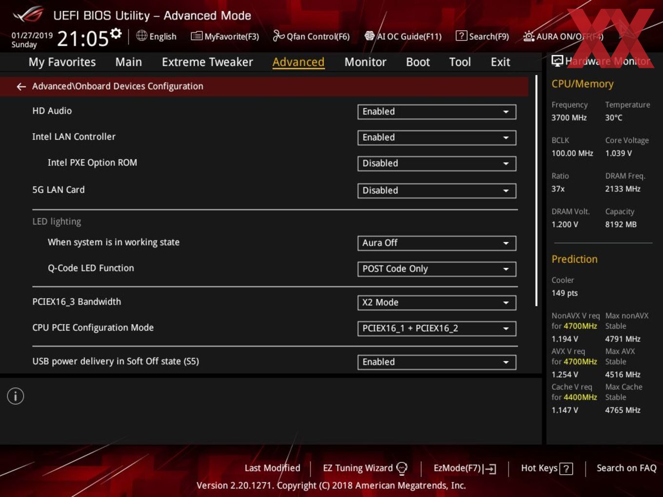Click the date 01/27/2019
This screenshot has height=497, width=663.
coord(32,35)
